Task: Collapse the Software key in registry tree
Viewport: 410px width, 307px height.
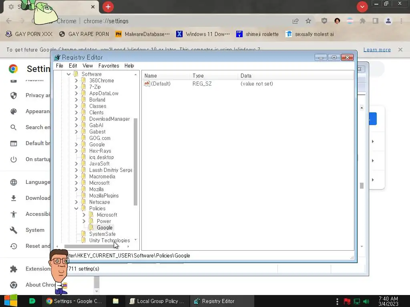Action: coord(68,74)
